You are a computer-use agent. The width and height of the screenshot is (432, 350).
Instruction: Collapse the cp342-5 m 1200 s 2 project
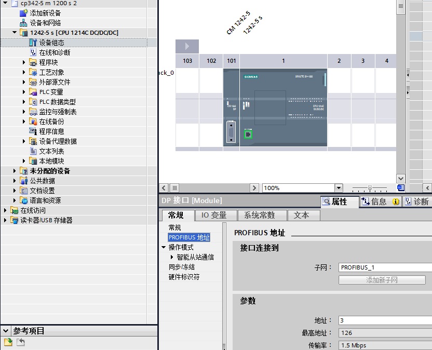point(5,3)
